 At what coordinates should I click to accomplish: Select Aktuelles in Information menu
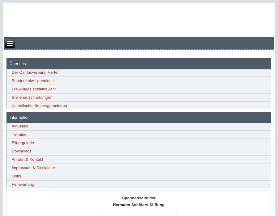(x=20, y=126)
